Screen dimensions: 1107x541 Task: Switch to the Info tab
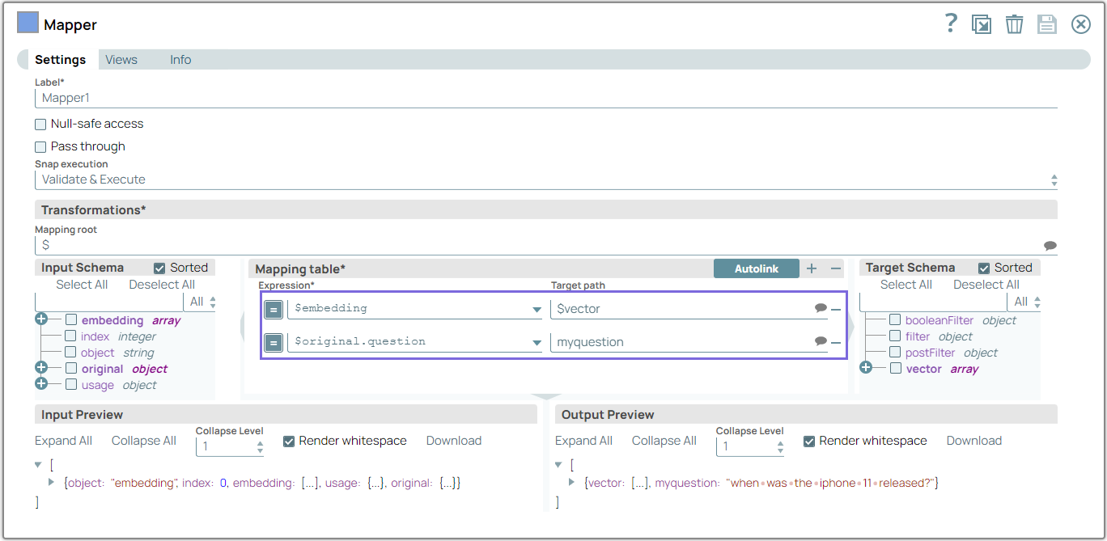pos(180,59)
